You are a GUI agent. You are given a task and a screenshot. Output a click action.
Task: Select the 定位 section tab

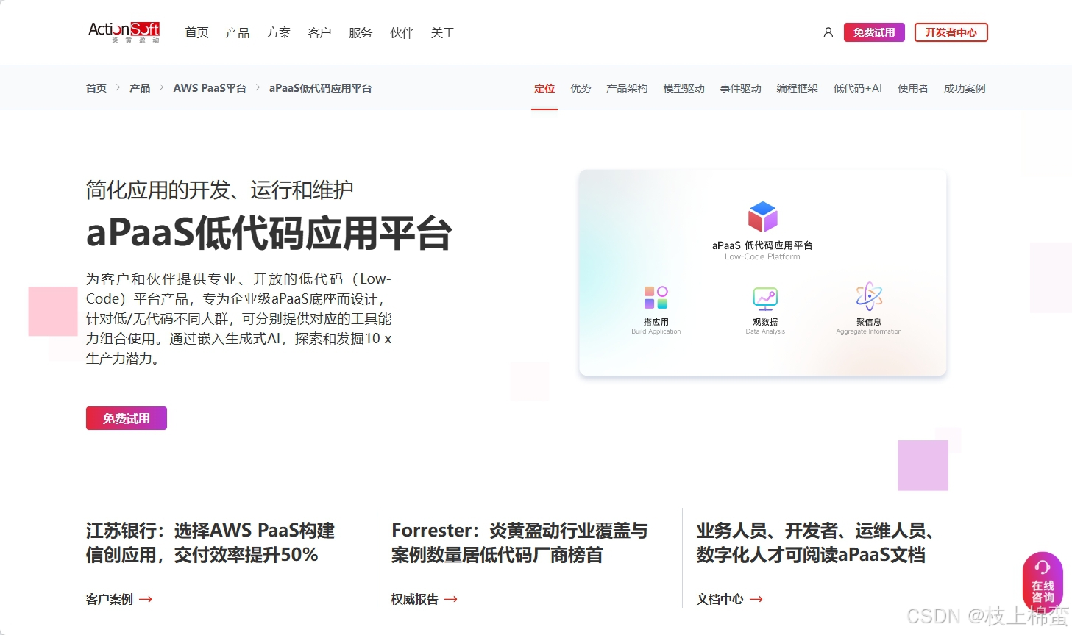pyautogui.click(x=544, y=88)
